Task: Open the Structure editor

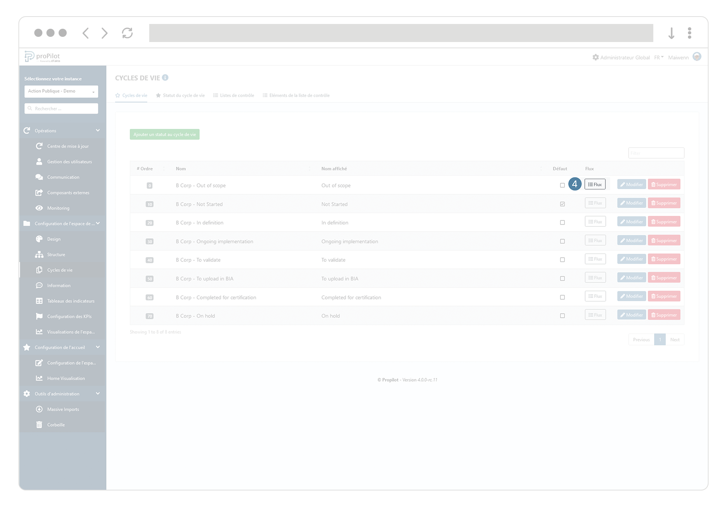Action: pos(56,254)
